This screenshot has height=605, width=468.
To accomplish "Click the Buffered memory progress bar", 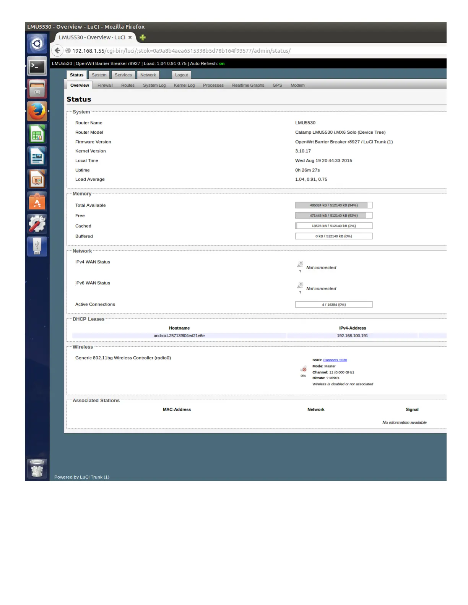I will [334, 236].
